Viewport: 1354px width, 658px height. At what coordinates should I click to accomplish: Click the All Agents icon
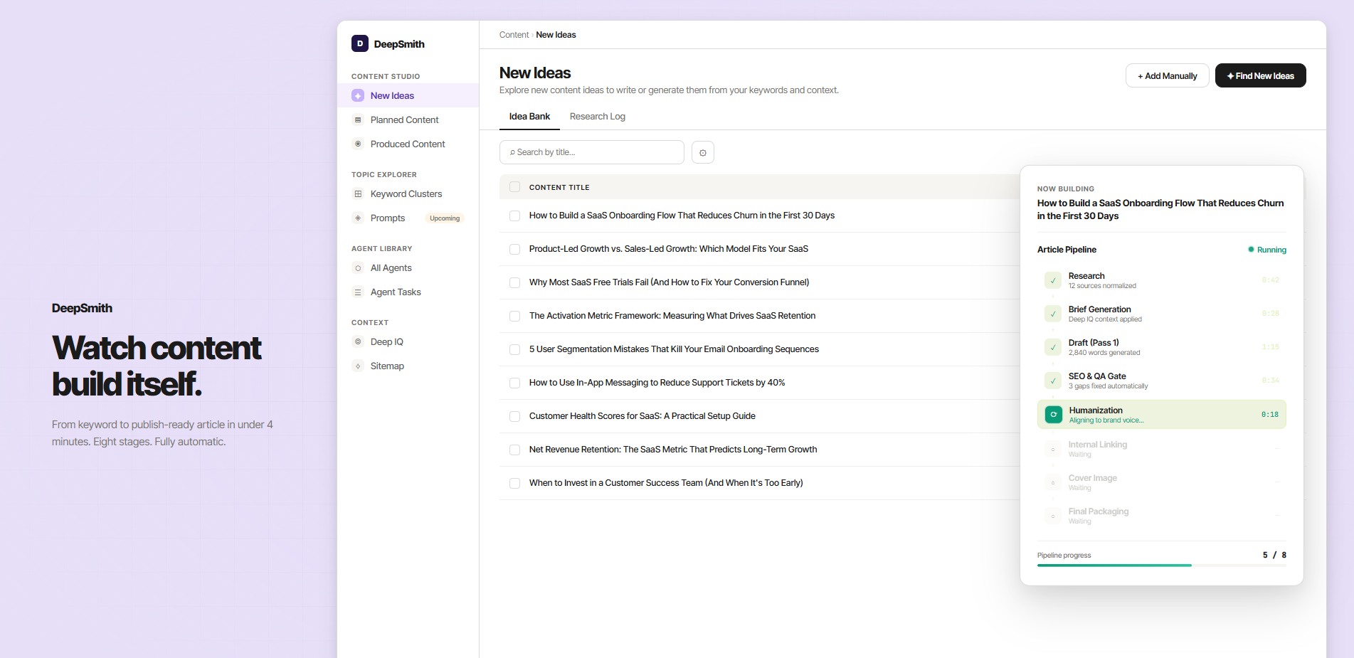click(358, 267)
